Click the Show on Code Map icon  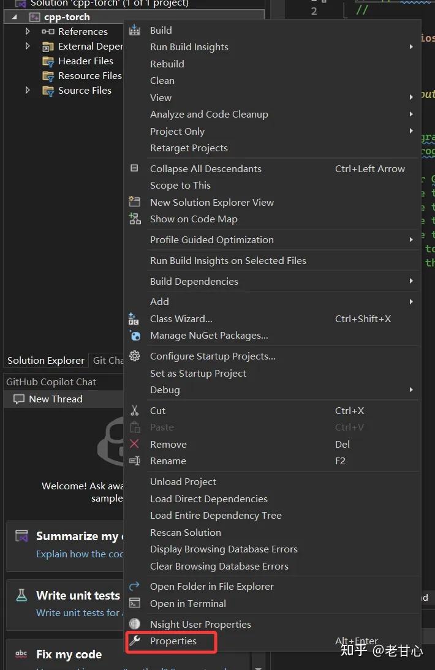tap(135, 219)
